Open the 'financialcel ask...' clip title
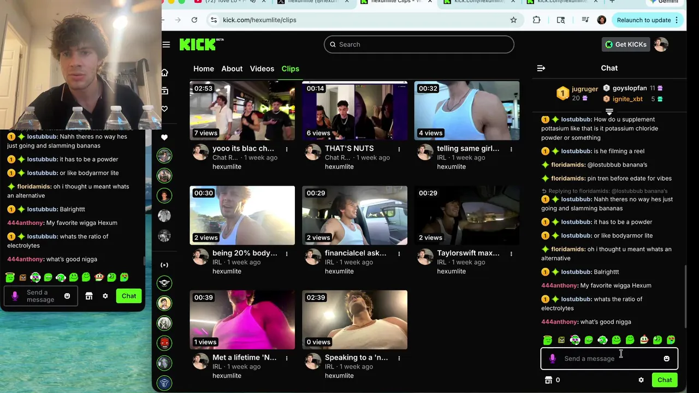The width and height of the screenshot is (699, 393). 356,253
